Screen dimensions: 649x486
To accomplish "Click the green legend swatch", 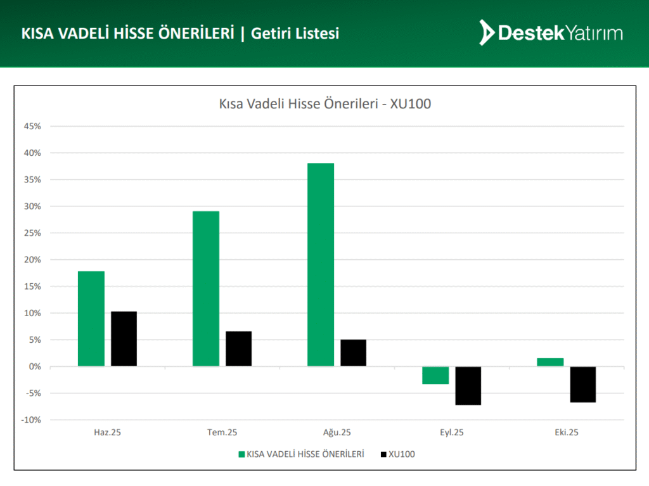I will (x=241, y=454).
